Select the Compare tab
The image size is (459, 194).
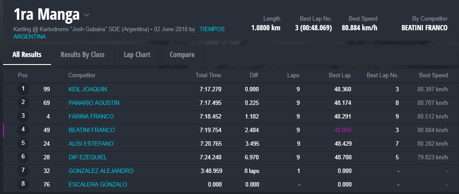point(182,54)
